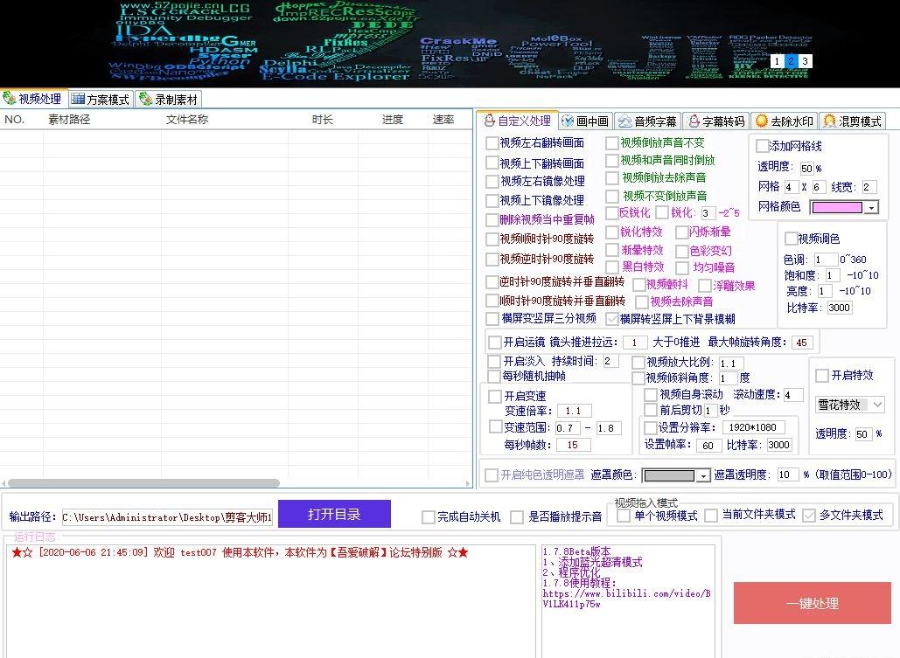Toggle 是否播放提示音 checkbox
The width and height of the screenshot is (900, 658).
(517, 517)
